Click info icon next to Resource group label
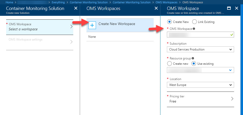This screenshot has height=115, width=243. tap(193, 58)
